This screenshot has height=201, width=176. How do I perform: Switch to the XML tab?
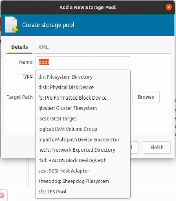(x=43, y=47)
